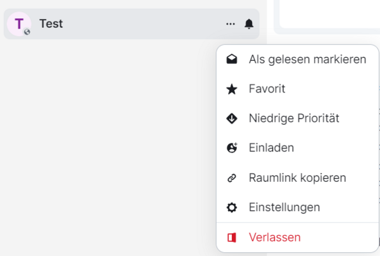Click the envelope icon for Als gelesen markieren
The height and width of the screenshot is (256, 380).
pyautogui.click(x=232, y=60)
